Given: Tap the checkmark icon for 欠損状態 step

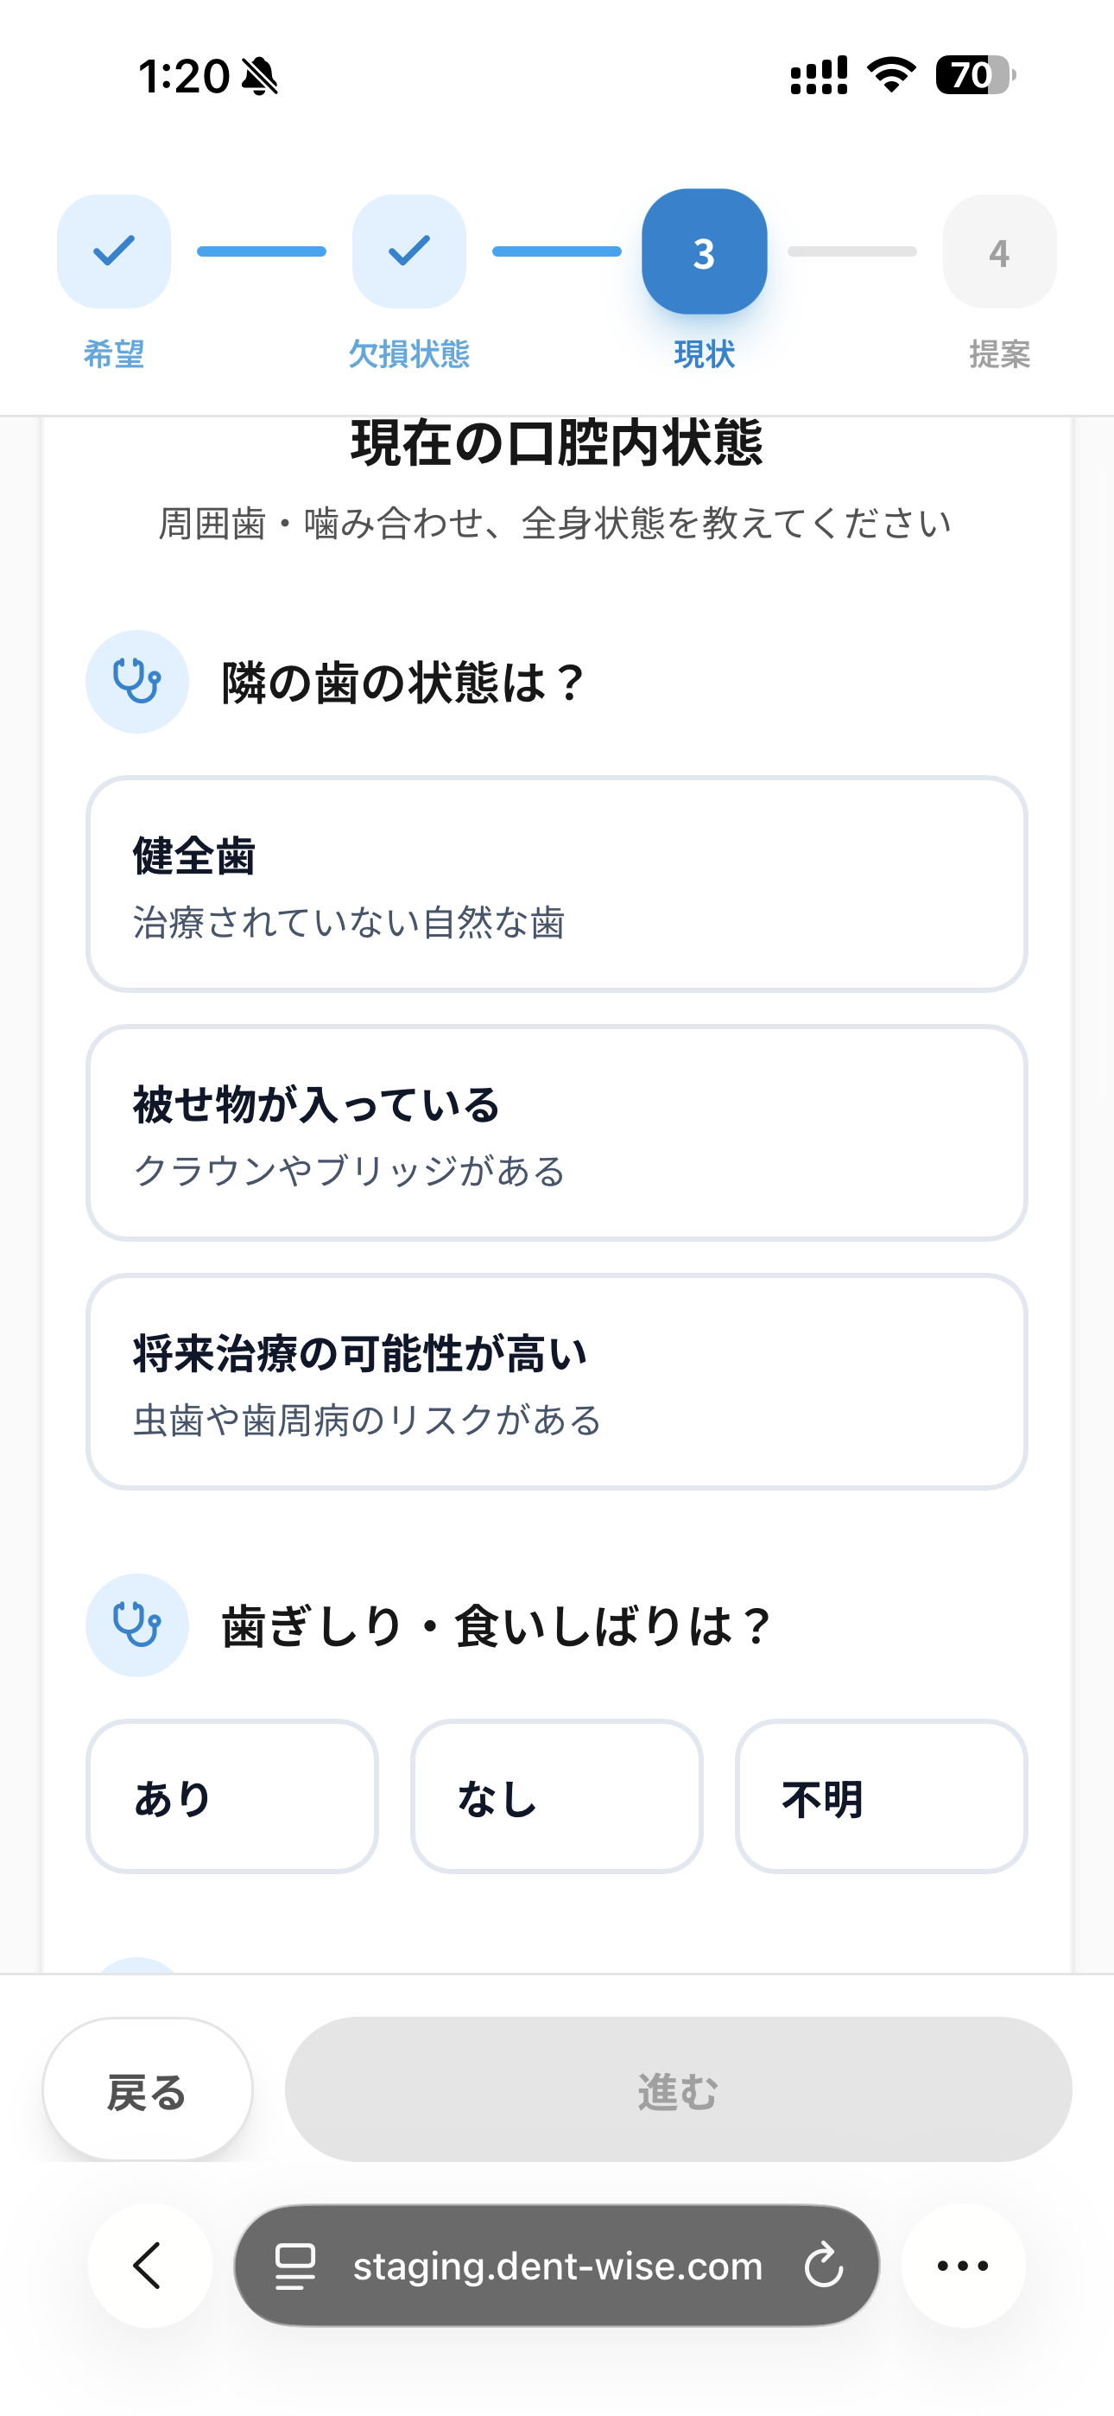Looking at the screenshot, I should point(408,251).
